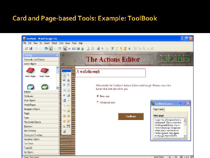210x158 pixels.
Task: Expand the Scoring and Tracking catalog category
Action: [41, 135]
